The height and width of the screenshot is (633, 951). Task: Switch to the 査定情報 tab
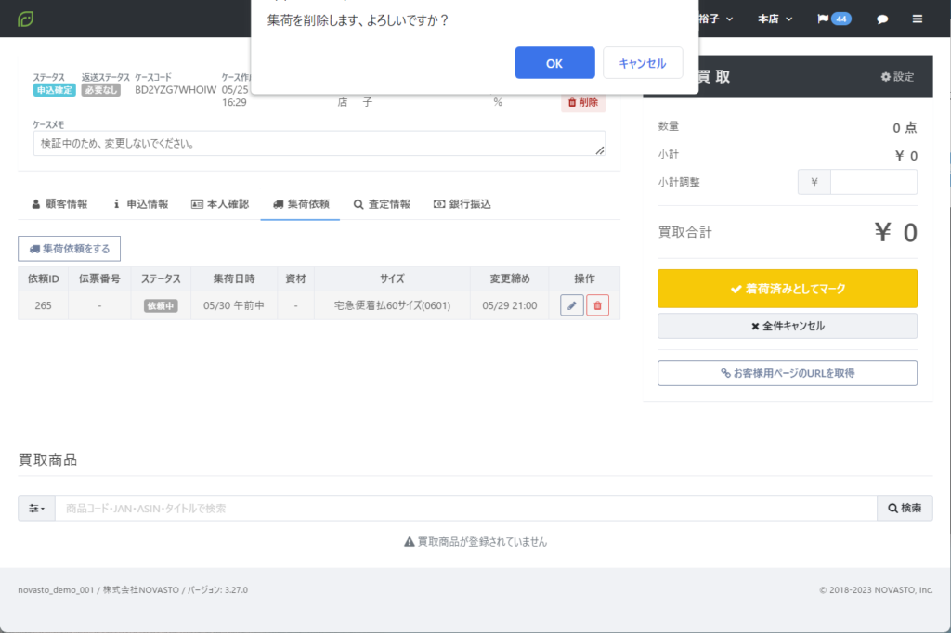[382, 204]
